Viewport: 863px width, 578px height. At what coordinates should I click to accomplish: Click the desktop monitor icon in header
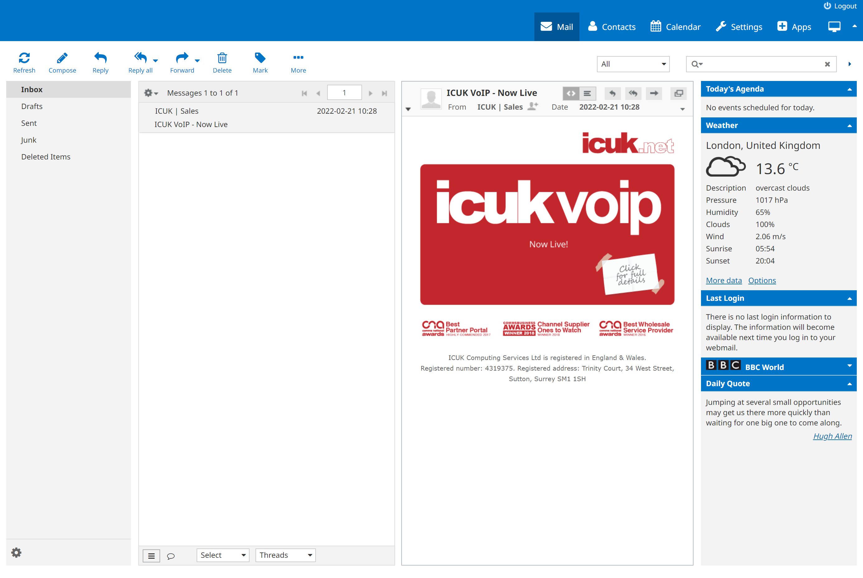point(834,27)
